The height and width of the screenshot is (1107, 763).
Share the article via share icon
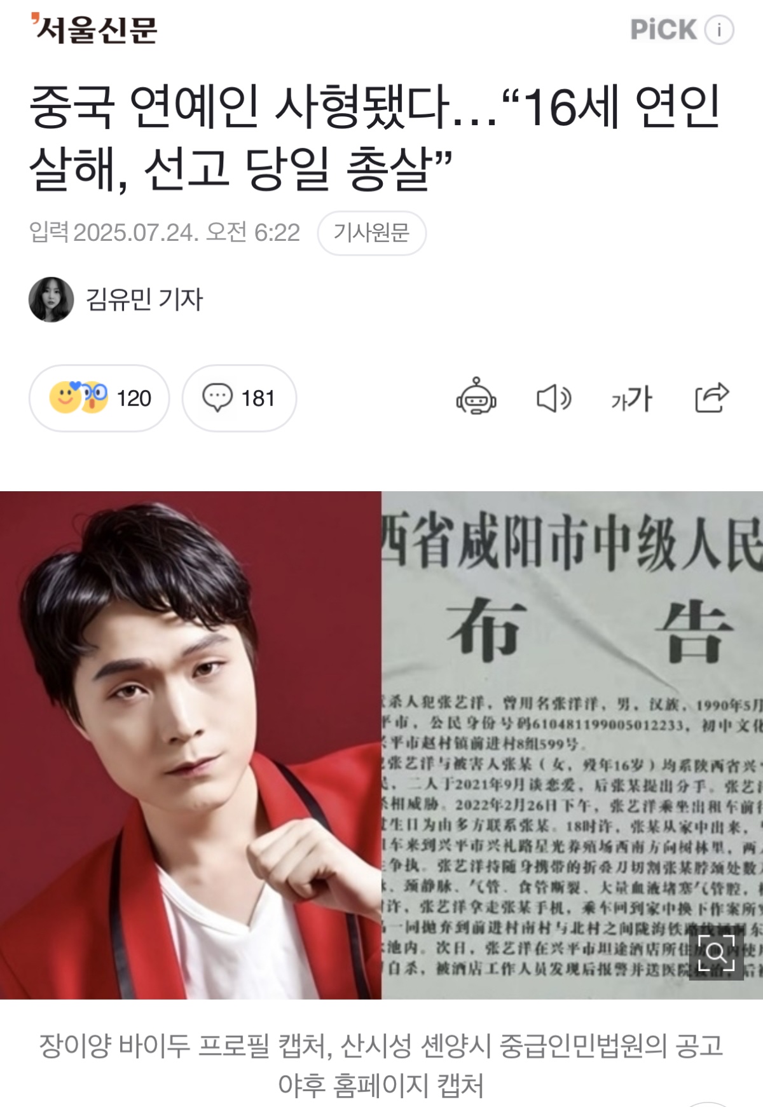(x=711, y=398)
